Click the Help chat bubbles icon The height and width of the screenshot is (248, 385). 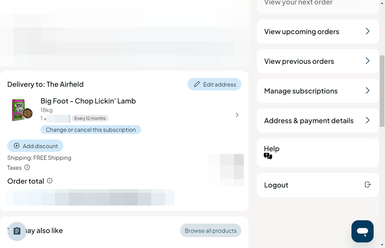(x=268, y=156)
